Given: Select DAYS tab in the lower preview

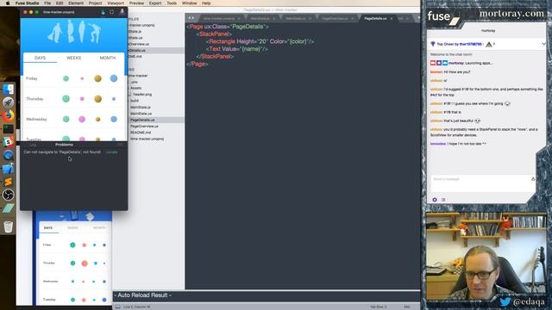Looking at the screenshot, I should coord(48,227).
